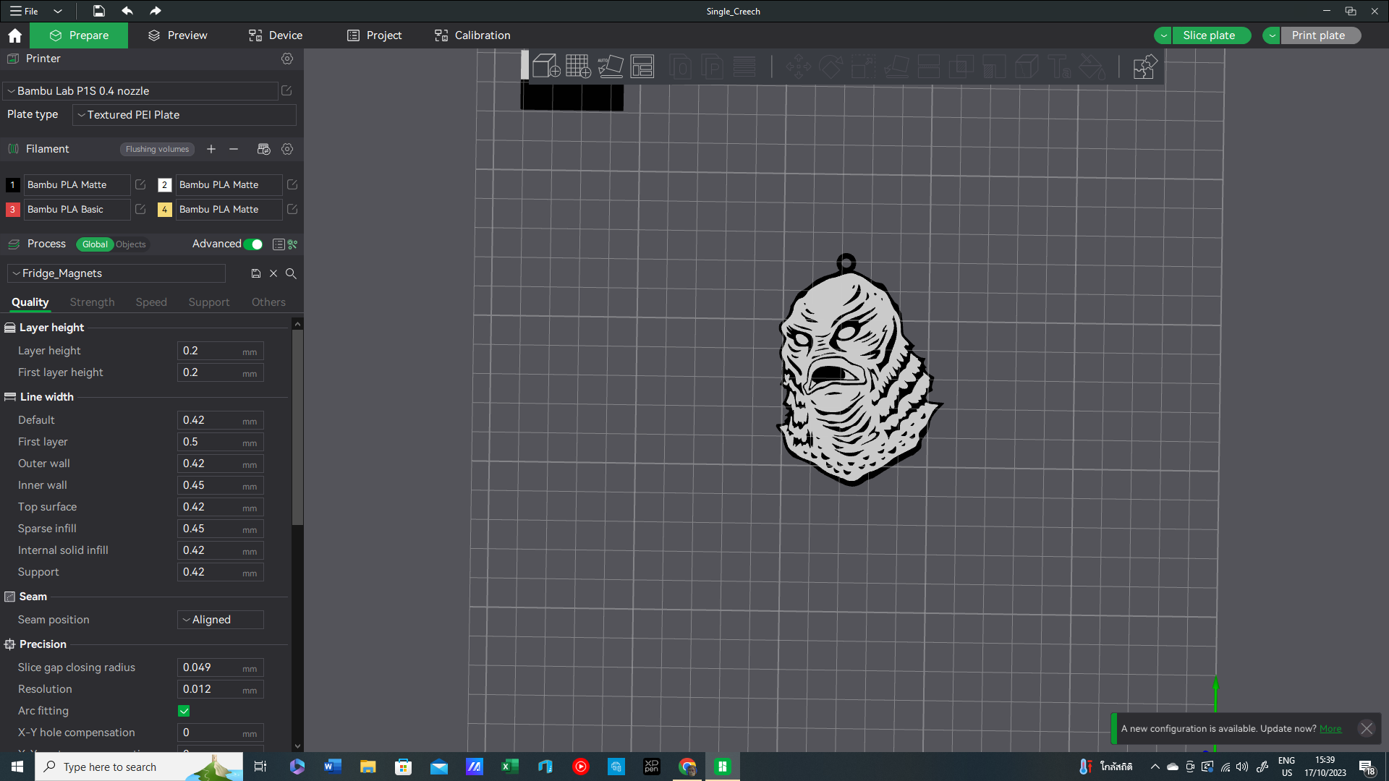Click the search icon in Process panel
This screenshot has height=781, width=1389.
coord(293,273)
